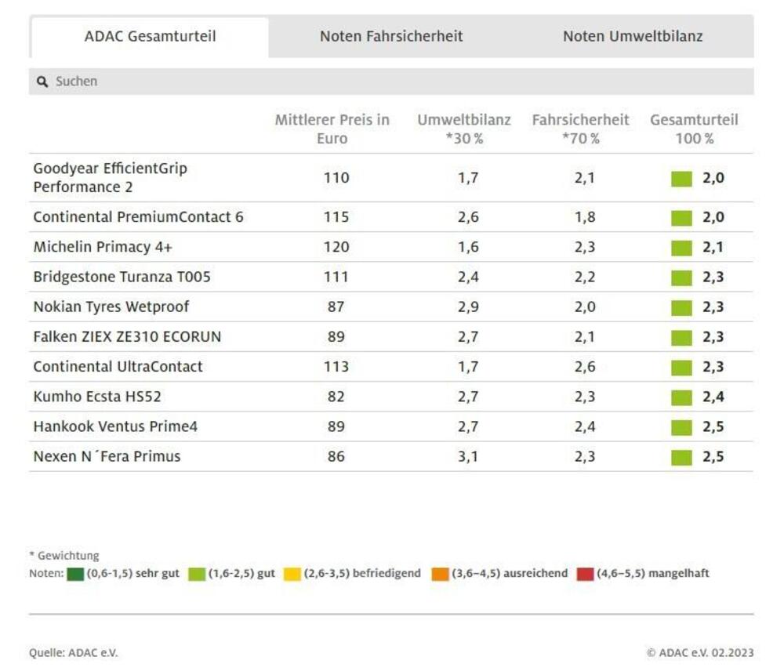Click Hankook Fahrsicherheit value 2,4

[x=585, y=426]
